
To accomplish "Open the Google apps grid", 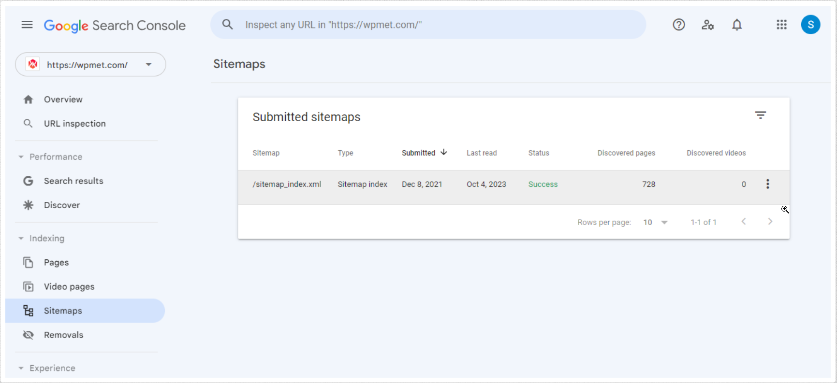I will (781, 25).
